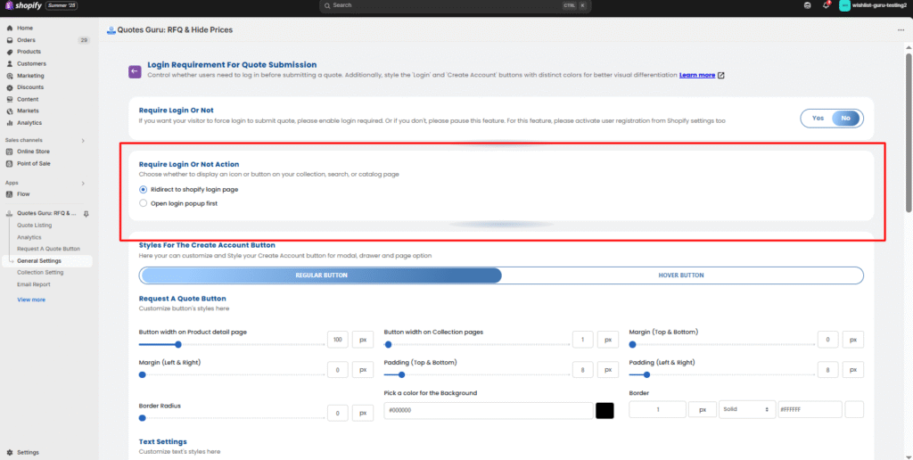Click the Shopify search bar
This screenshot has height=460, width=913.
pyautogui.click(x=455, y=5)
